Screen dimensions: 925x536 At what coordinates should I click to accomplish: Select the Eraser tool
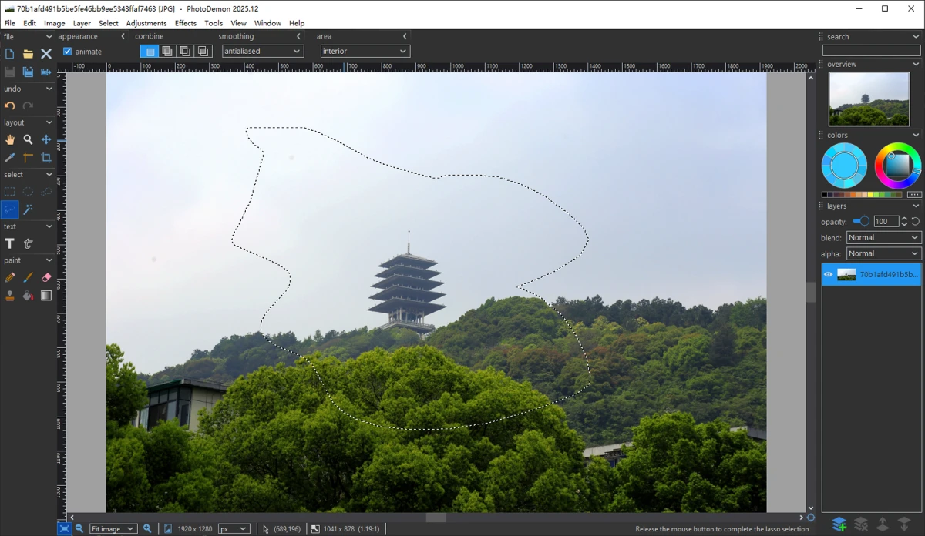click(x=46, y=277)
